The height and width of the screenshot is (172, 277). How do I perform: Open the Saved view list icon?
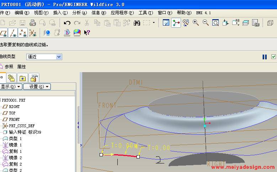tap(236, 23)
